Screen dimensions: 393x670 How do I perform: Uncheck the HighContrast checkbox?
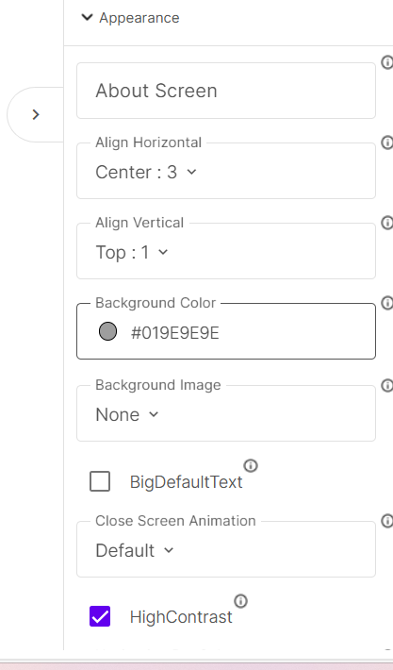coord(100,616)
